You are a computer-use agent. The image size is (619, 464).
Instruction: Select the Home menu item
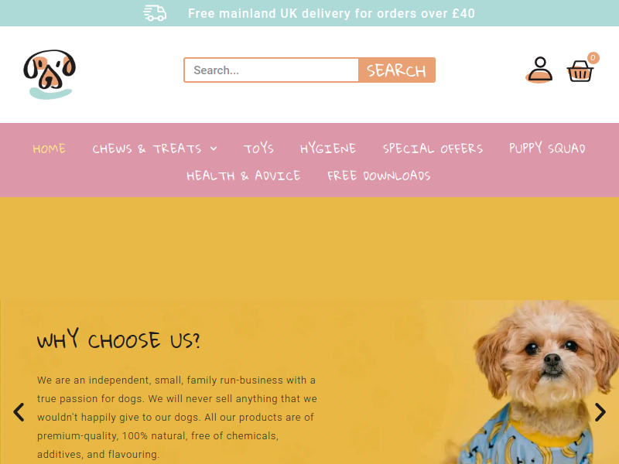tap(49, 148)
